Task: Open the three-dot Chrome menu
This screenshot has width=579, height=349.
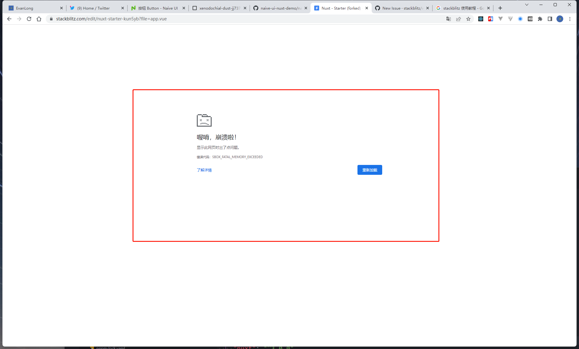Action: pos(570,19)
